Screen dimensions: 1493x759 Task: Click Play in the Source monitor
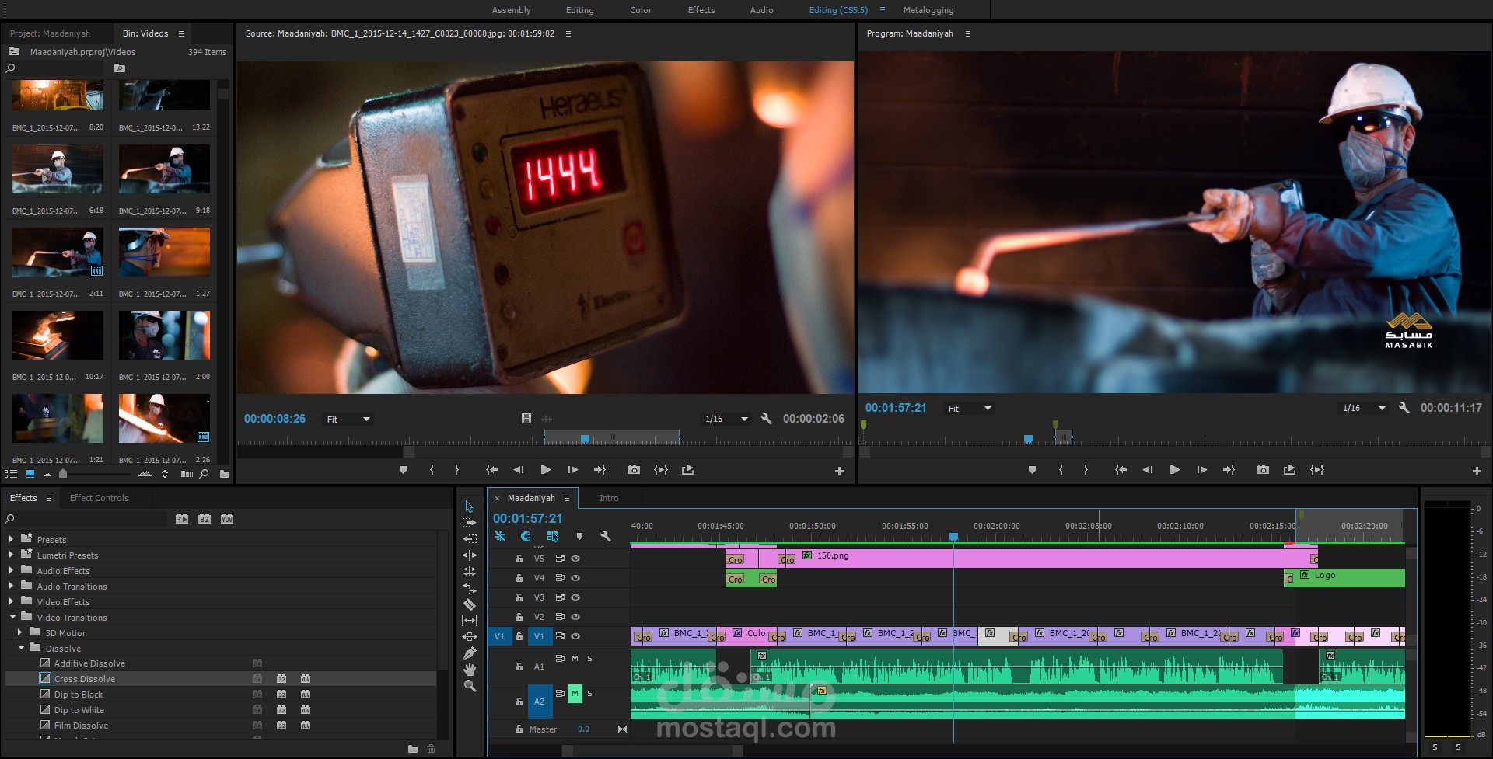click(x=545, y=470)
